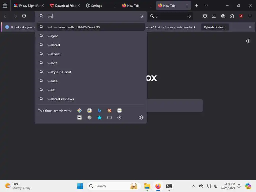The height and width of the screenshot is (192, 256).
Task: Click the Windows taskbar Search box
Action: pos(114,186)
